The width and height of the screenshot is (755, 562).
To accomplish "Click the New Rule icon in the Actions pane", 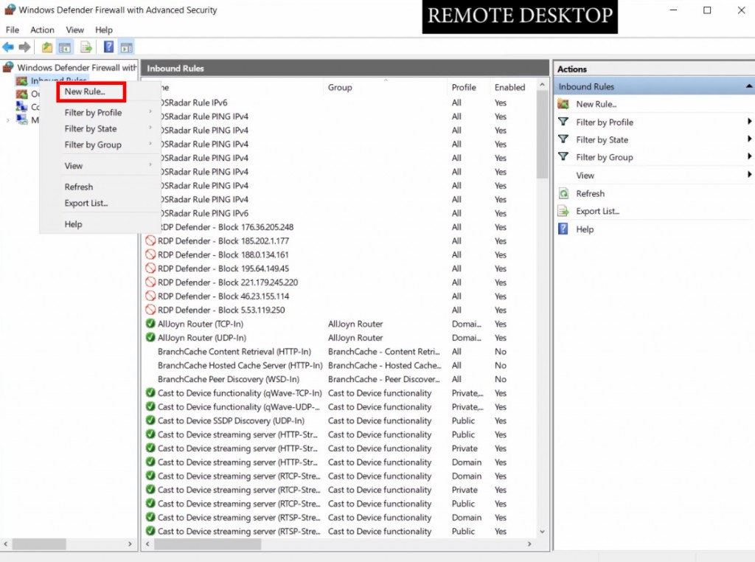I will 563,104.
